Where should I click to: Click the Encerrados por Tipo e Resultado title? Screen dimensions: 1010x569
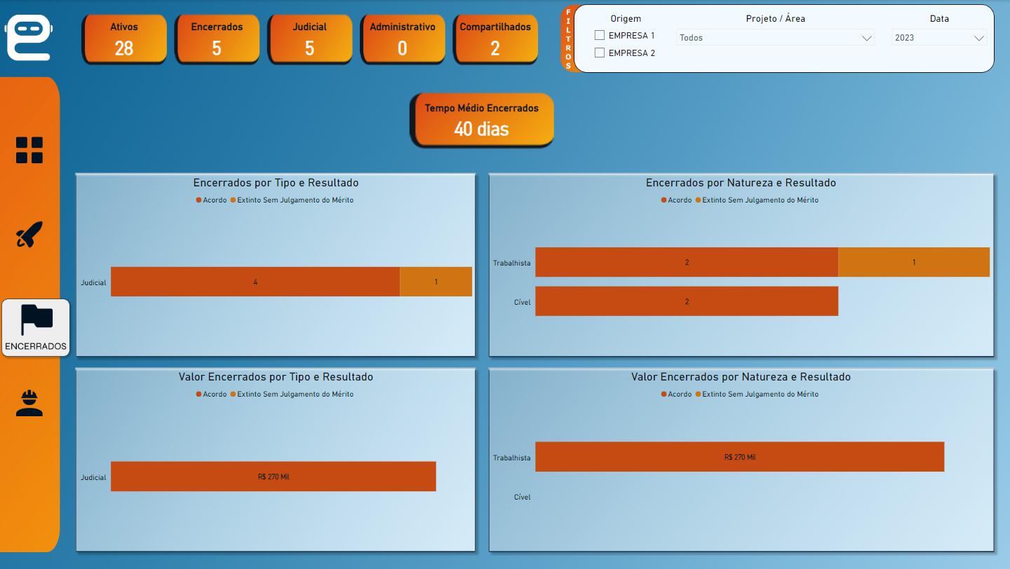click(276, 183)
